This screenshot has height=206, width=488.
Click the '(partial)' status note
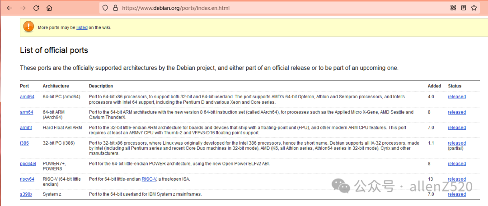tap(455, 148)
